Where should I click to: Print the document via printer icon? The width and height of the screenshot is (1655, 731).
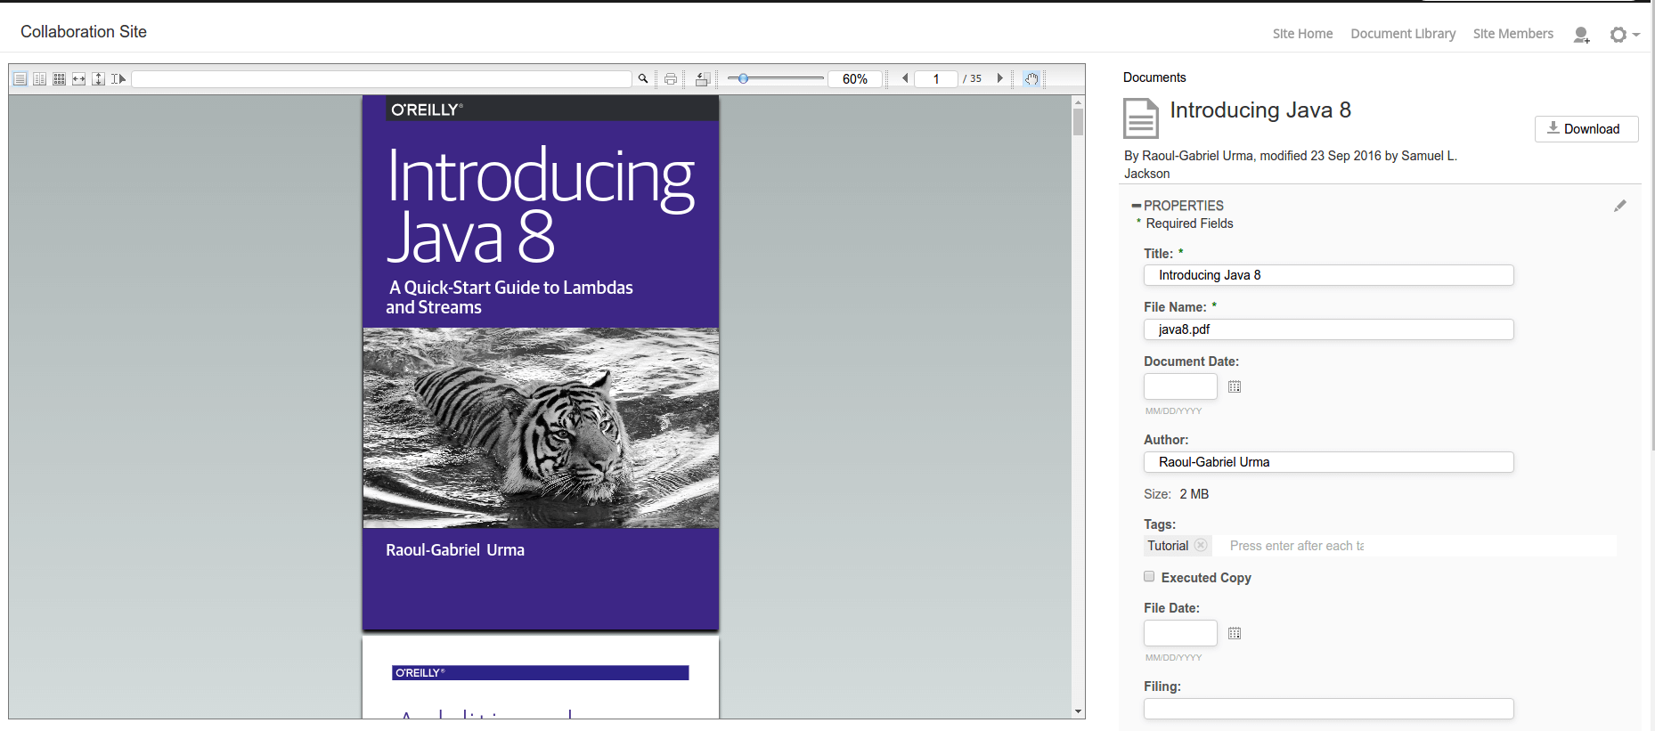(x=671, y=79)
